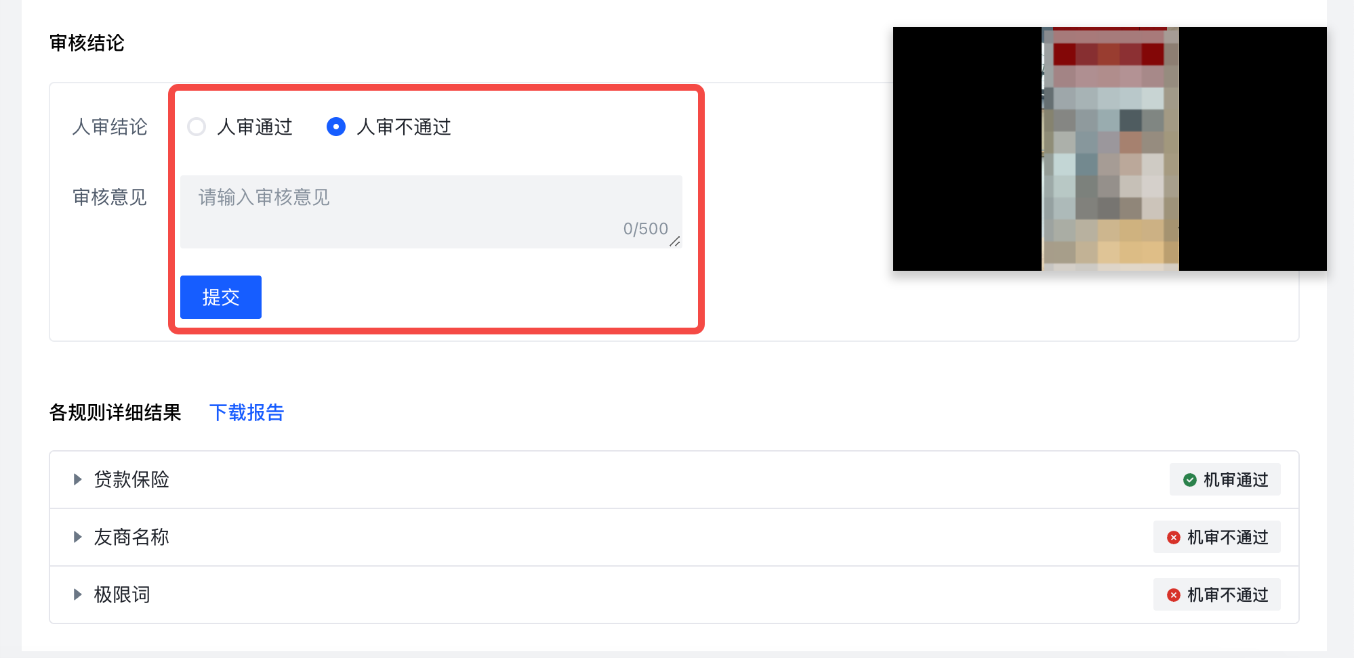Open the 下载报告 link
Image resolution: width=1354 pixels, height=658 pixels.
(247, 412)
